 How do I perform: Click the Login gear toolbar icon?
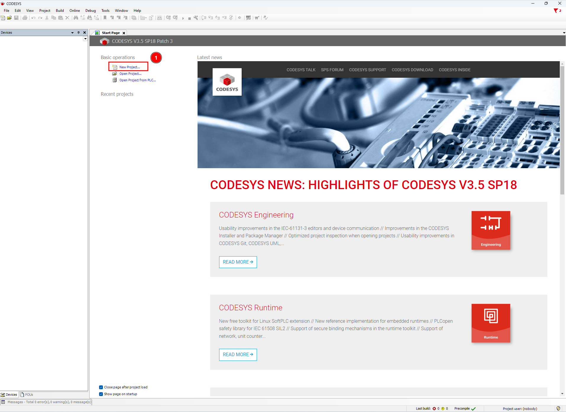pyautogui.click(x=168, y=18)
